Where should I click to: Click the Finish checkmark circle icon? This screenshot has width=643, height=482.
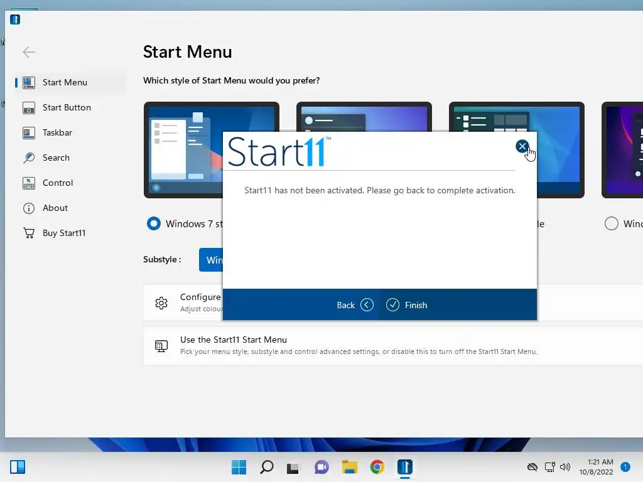pyautogui.click(x=392, y=305)
